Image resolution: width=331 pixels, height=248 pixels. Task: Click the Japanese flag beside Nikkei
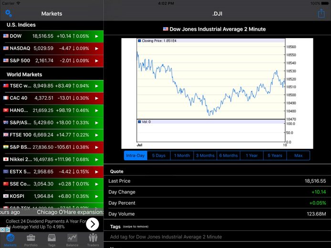click(x=6, y=159)
